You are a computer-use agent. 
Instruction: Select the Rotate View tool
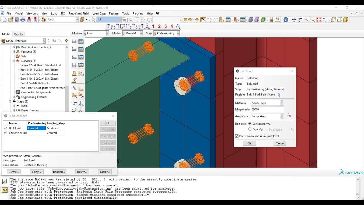[x=300, y=20]
